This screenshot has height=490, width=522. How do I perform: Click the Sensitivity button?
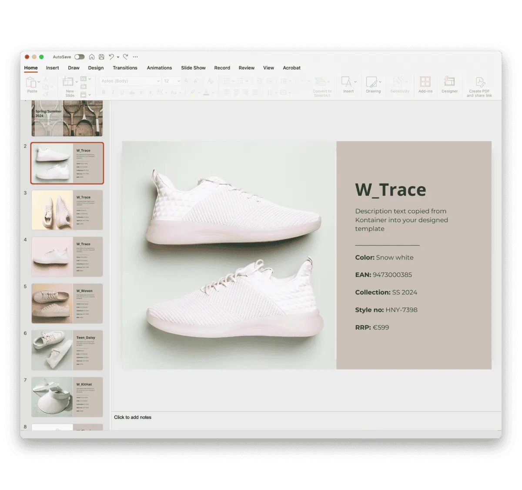click(x=400, y=85)
